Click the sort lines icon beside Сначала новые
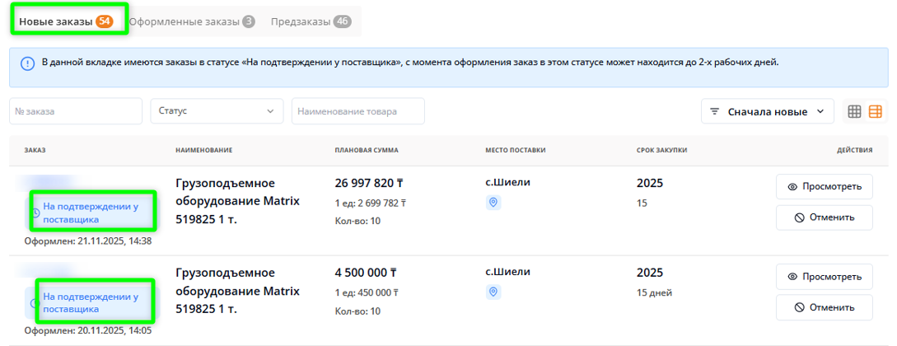Image resolution: width=897 pixels, height=346 pixels. (714, 111)
